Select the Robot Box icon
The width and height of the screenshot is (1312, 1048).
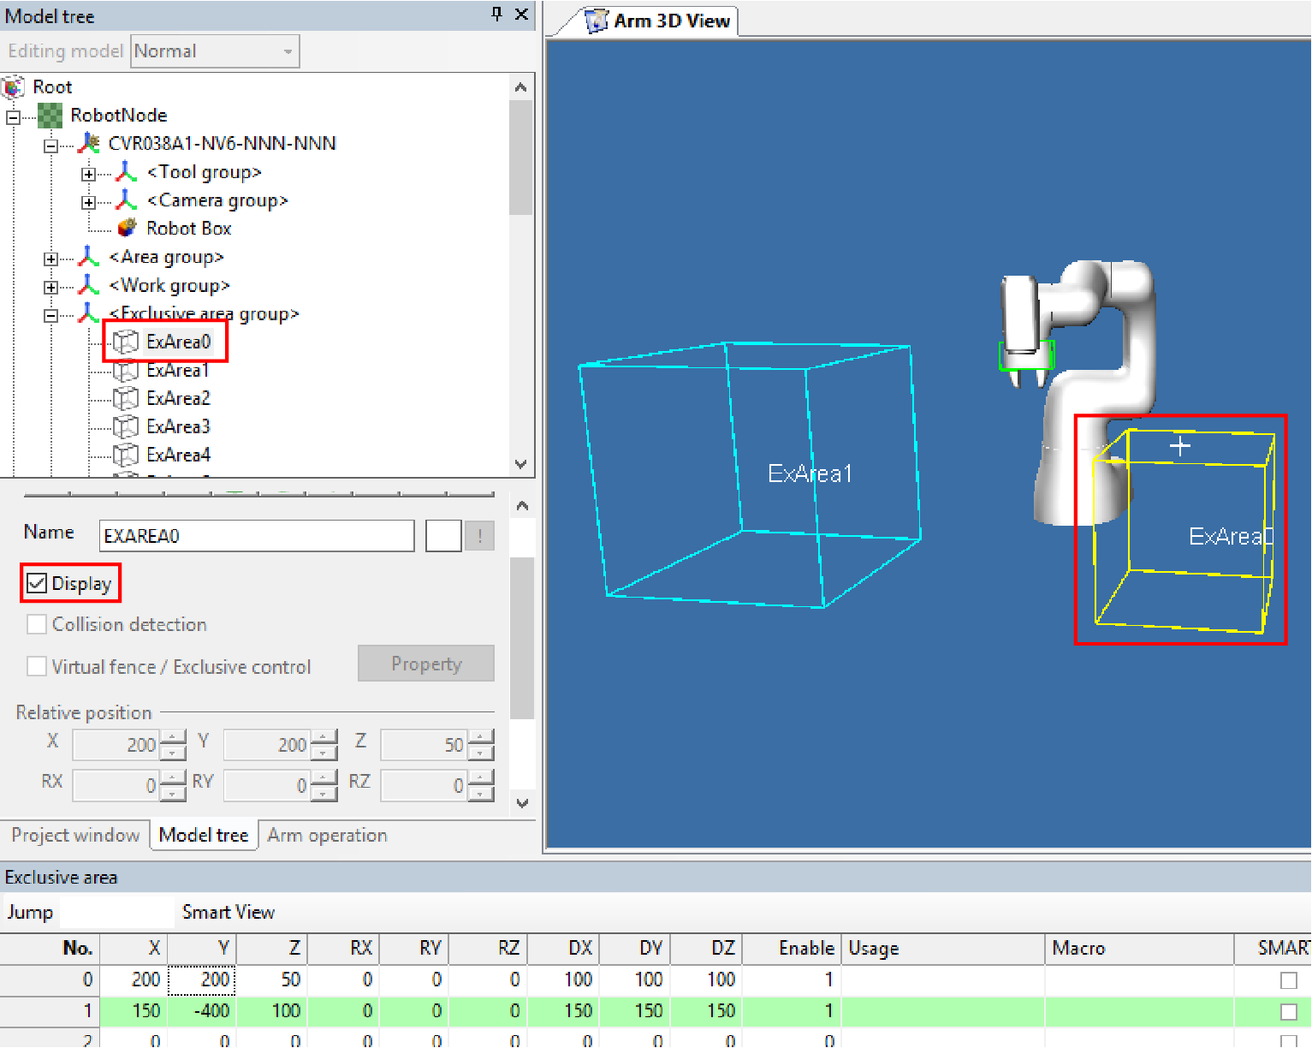(127, 229)
